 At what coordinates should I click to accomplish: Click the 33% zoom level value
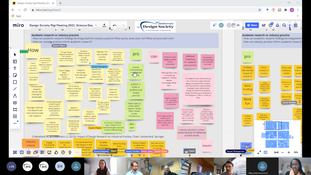pyautogui.click(x=296, y=153)
